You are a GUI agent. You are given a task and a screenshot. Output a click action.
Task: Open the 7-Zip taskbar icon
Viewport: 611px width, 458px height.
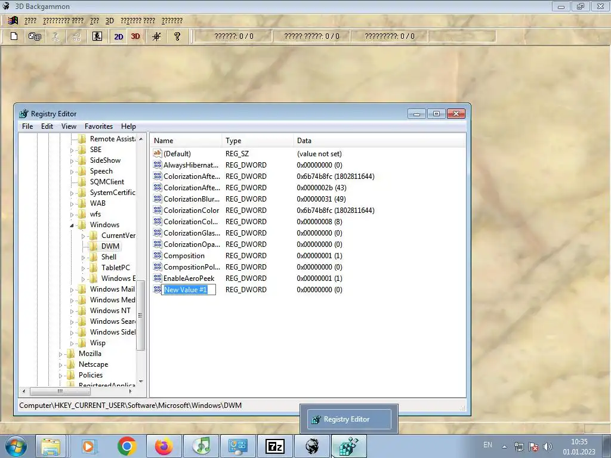(274, 446)
